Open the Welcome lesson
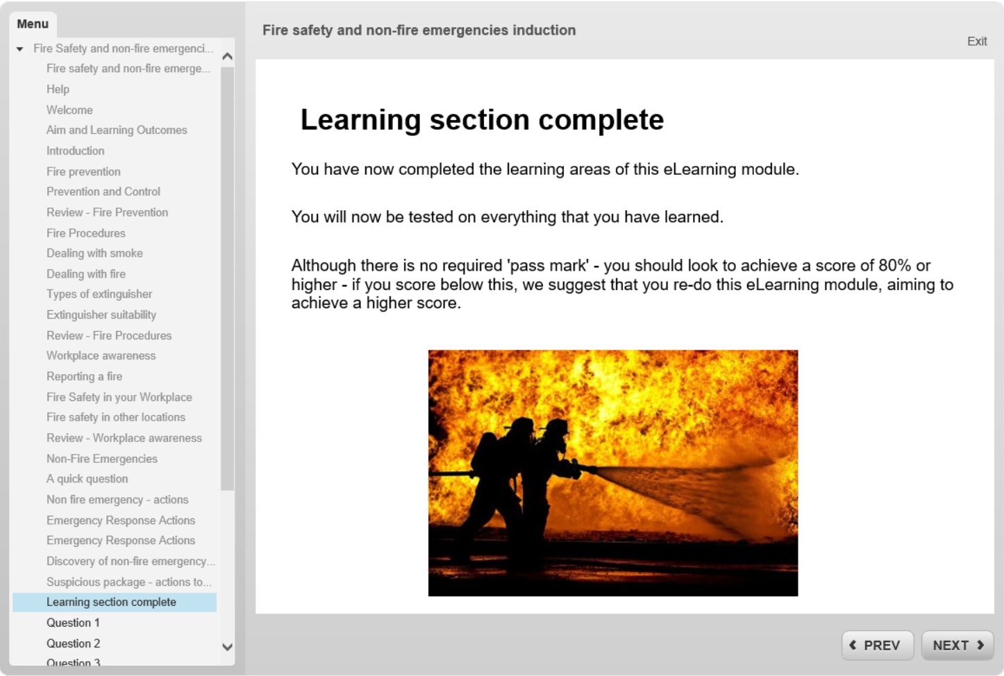Image resolution: width=1004 pixels, height=676 pixels. [x=69, y=110]
